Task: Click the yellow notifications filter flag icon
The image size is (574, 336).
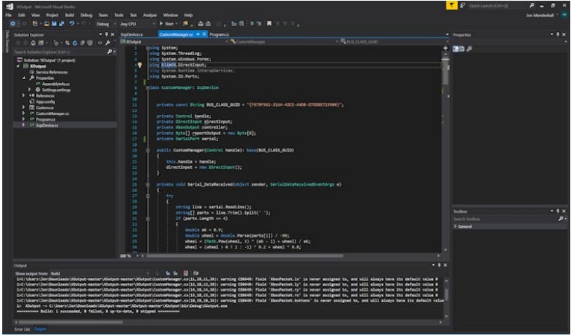Action: [x=452, y=5]
